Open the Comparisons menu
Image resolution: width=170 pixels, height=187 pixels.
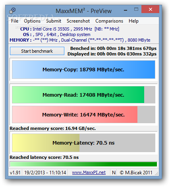pos(109,21)
